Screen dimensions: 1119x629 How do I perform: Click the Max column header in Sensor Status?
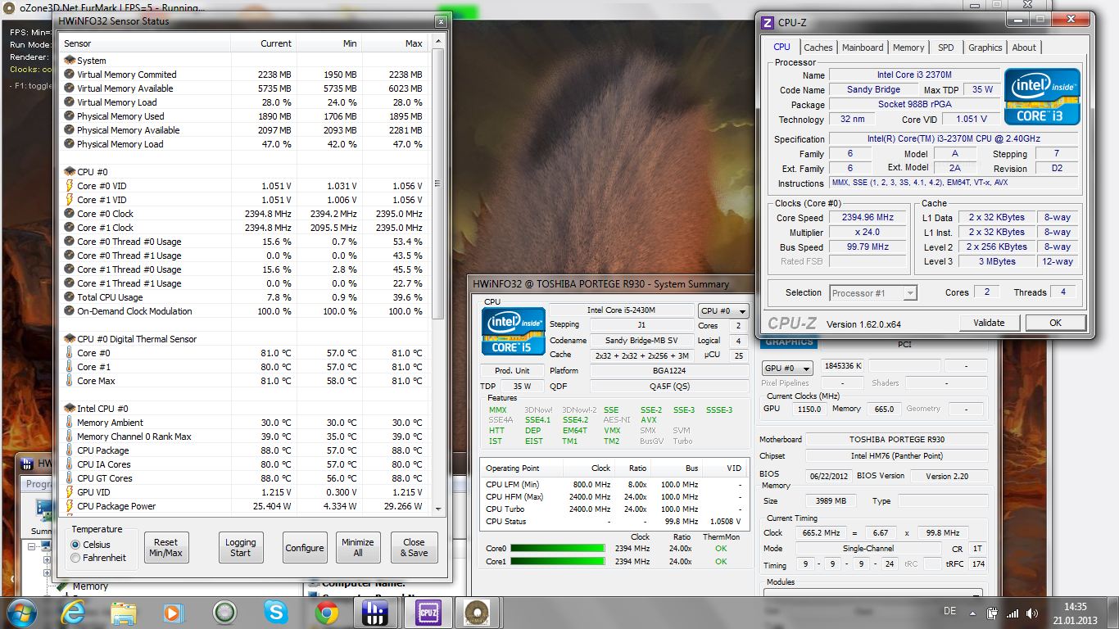(x=395, y=43)
